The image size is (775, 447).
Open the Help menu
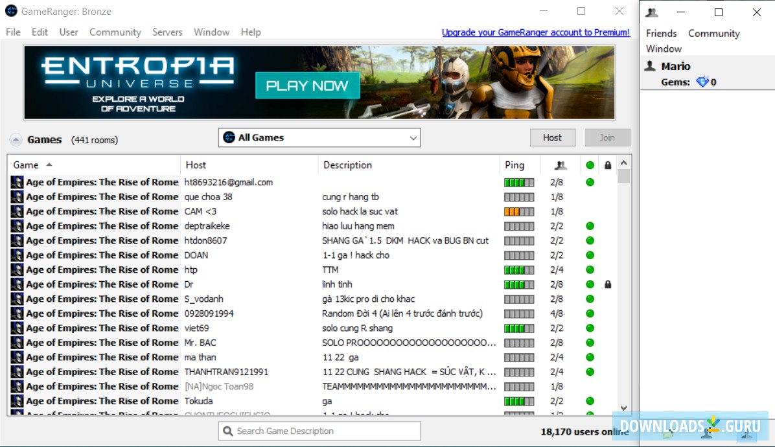point(251,32)
